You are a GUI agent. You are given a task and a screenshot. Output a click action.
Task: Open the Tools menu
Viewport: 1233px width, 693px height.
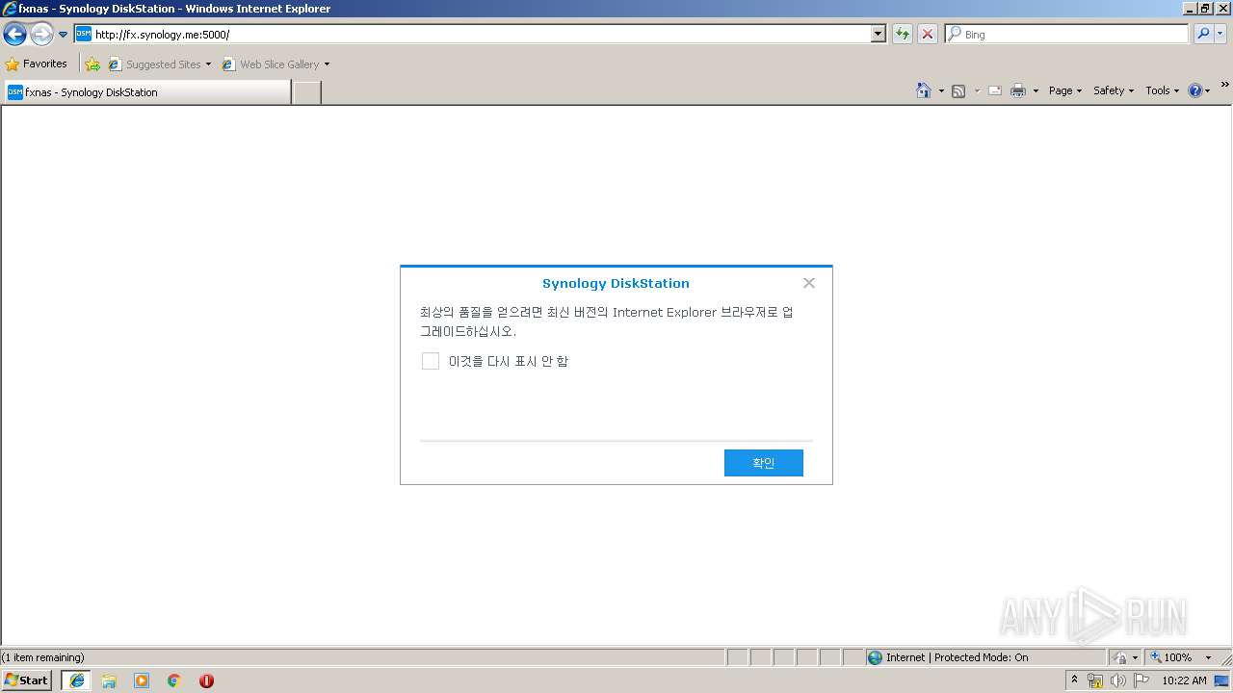[1162, 90]
